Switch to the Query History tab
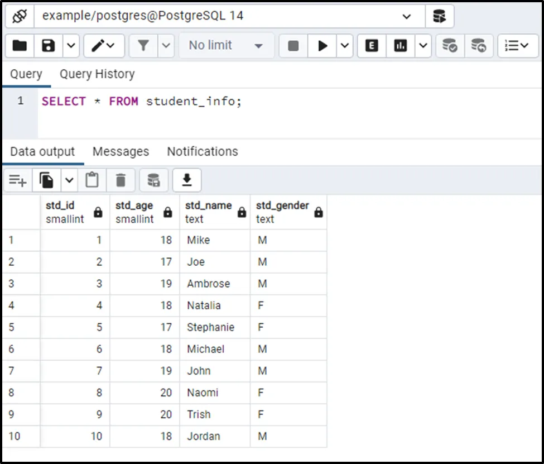Image resolution: width=544 pixels, height=464 pixels. click(97, 74)
